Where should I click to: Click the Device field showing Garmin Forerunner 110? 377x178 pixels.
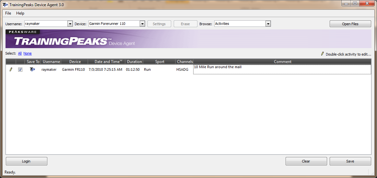pyautogui.click(x=114, y=24)
